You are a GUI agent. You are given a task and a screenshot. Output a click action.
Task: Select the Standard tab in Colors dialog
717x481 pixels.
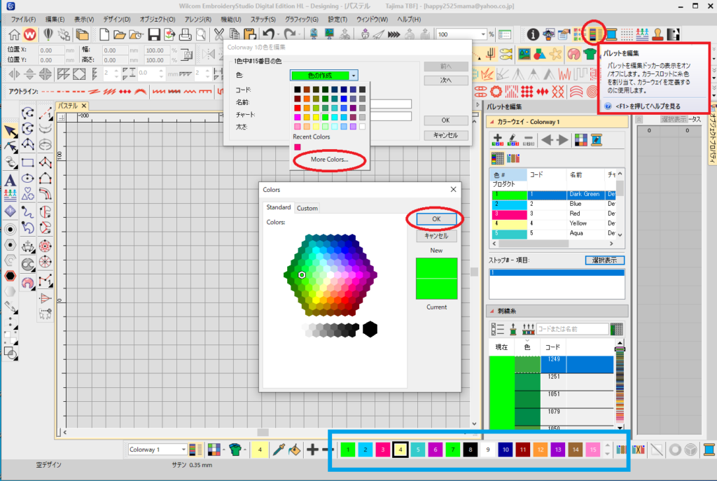pos(279,207)
